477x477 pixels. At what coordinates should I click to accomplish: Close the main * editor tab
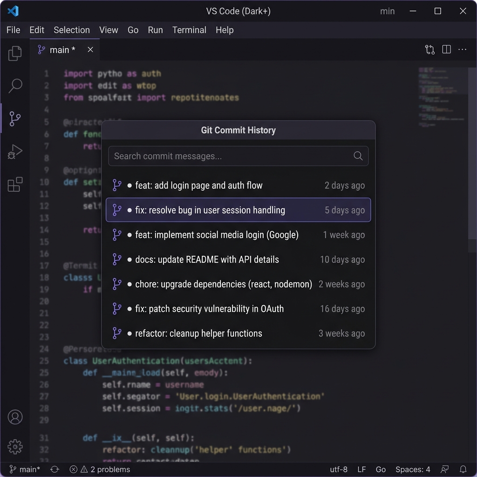point(90,49)
